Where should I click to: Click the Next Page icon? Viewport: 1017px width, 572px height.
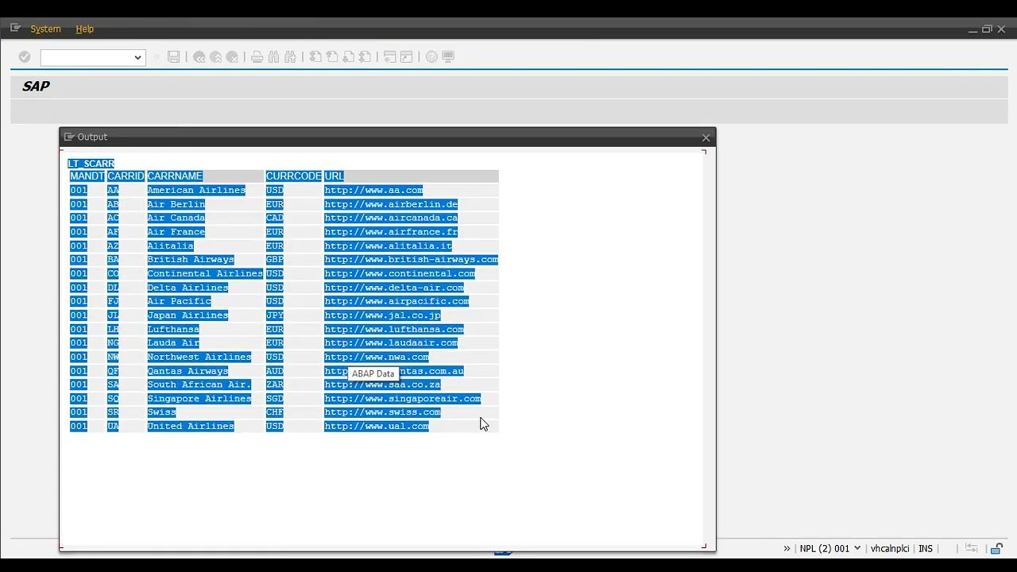click(x=348, y=57)
